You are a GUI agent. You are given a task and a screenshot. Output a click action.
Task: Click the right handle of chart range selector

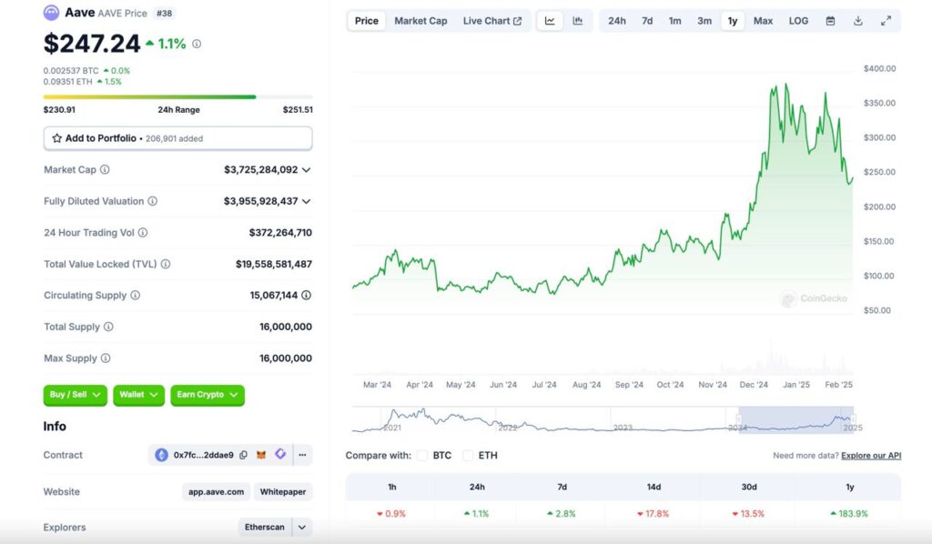[854, 419]
